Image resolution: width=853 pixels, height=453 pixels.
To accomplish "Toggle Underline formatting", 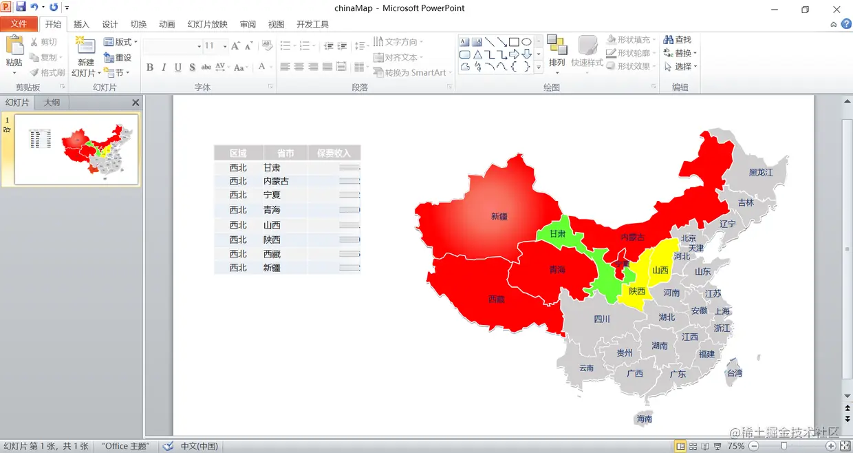I will [x=178, y=67].
